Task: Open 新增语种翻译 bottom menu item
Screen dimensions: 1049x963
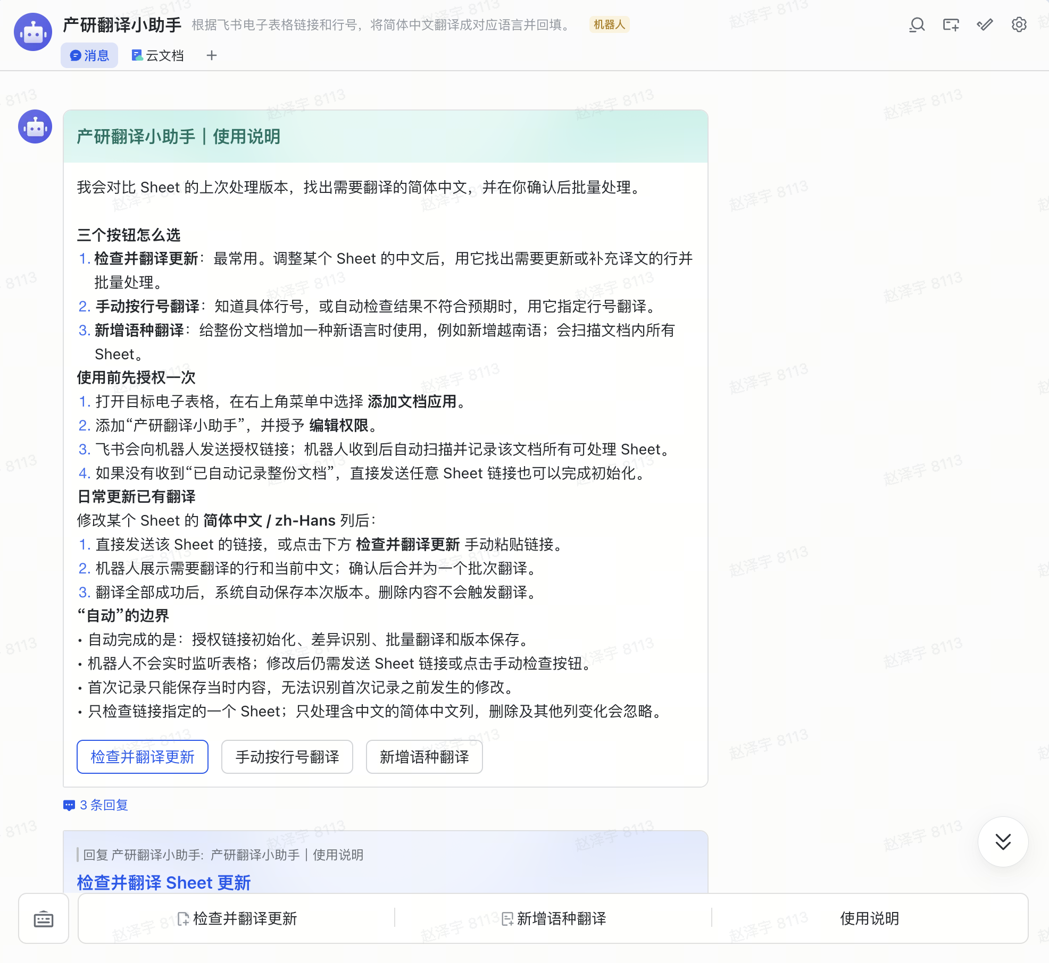Action: pos(553,919)
